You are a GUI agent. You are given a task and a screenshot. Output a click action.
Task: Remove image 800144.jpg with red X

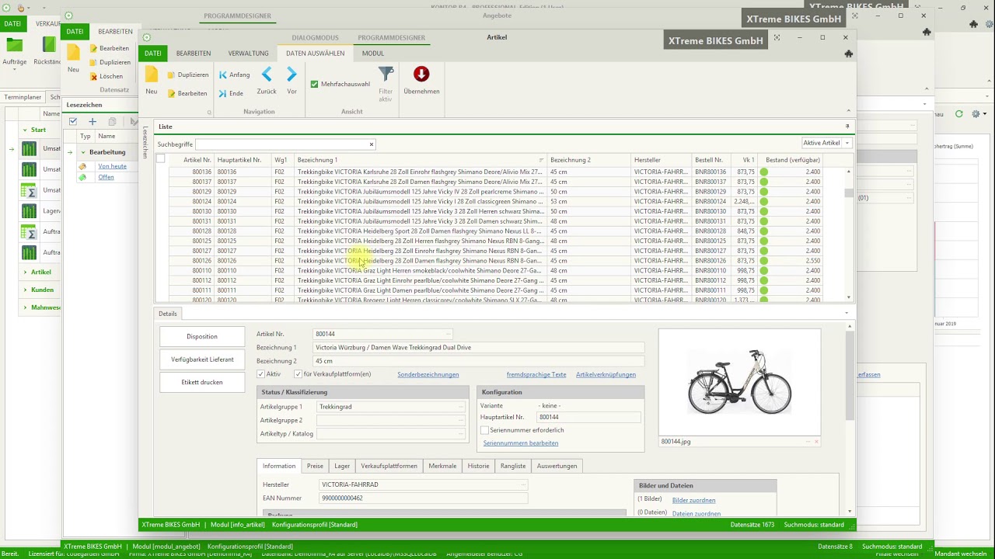815,442
